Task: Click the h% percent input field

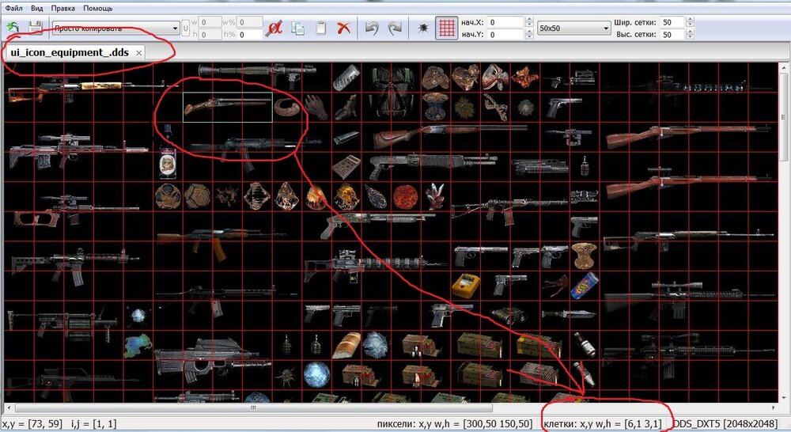Action: click(250, 34)
